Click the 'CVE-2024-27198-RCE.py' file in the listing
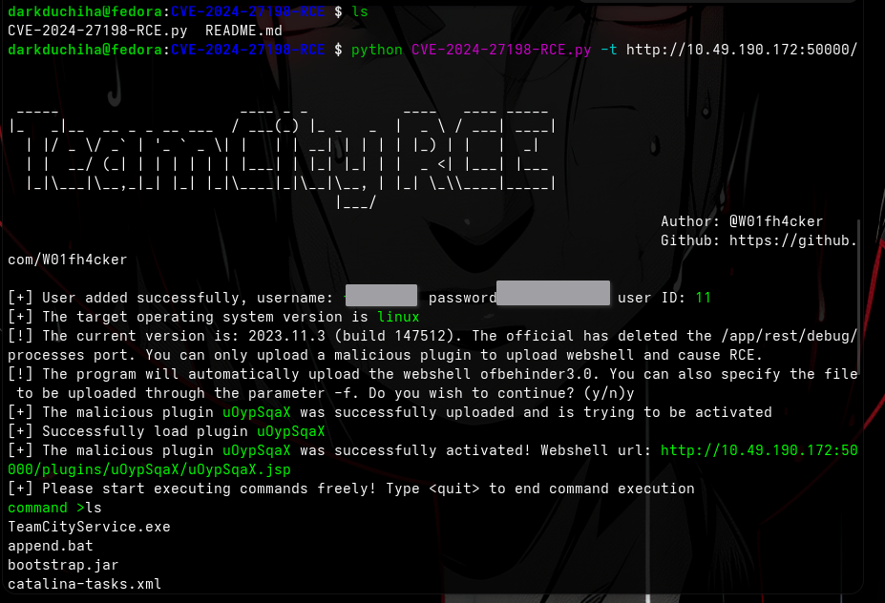885x603 pixels. tap(97, 31)
